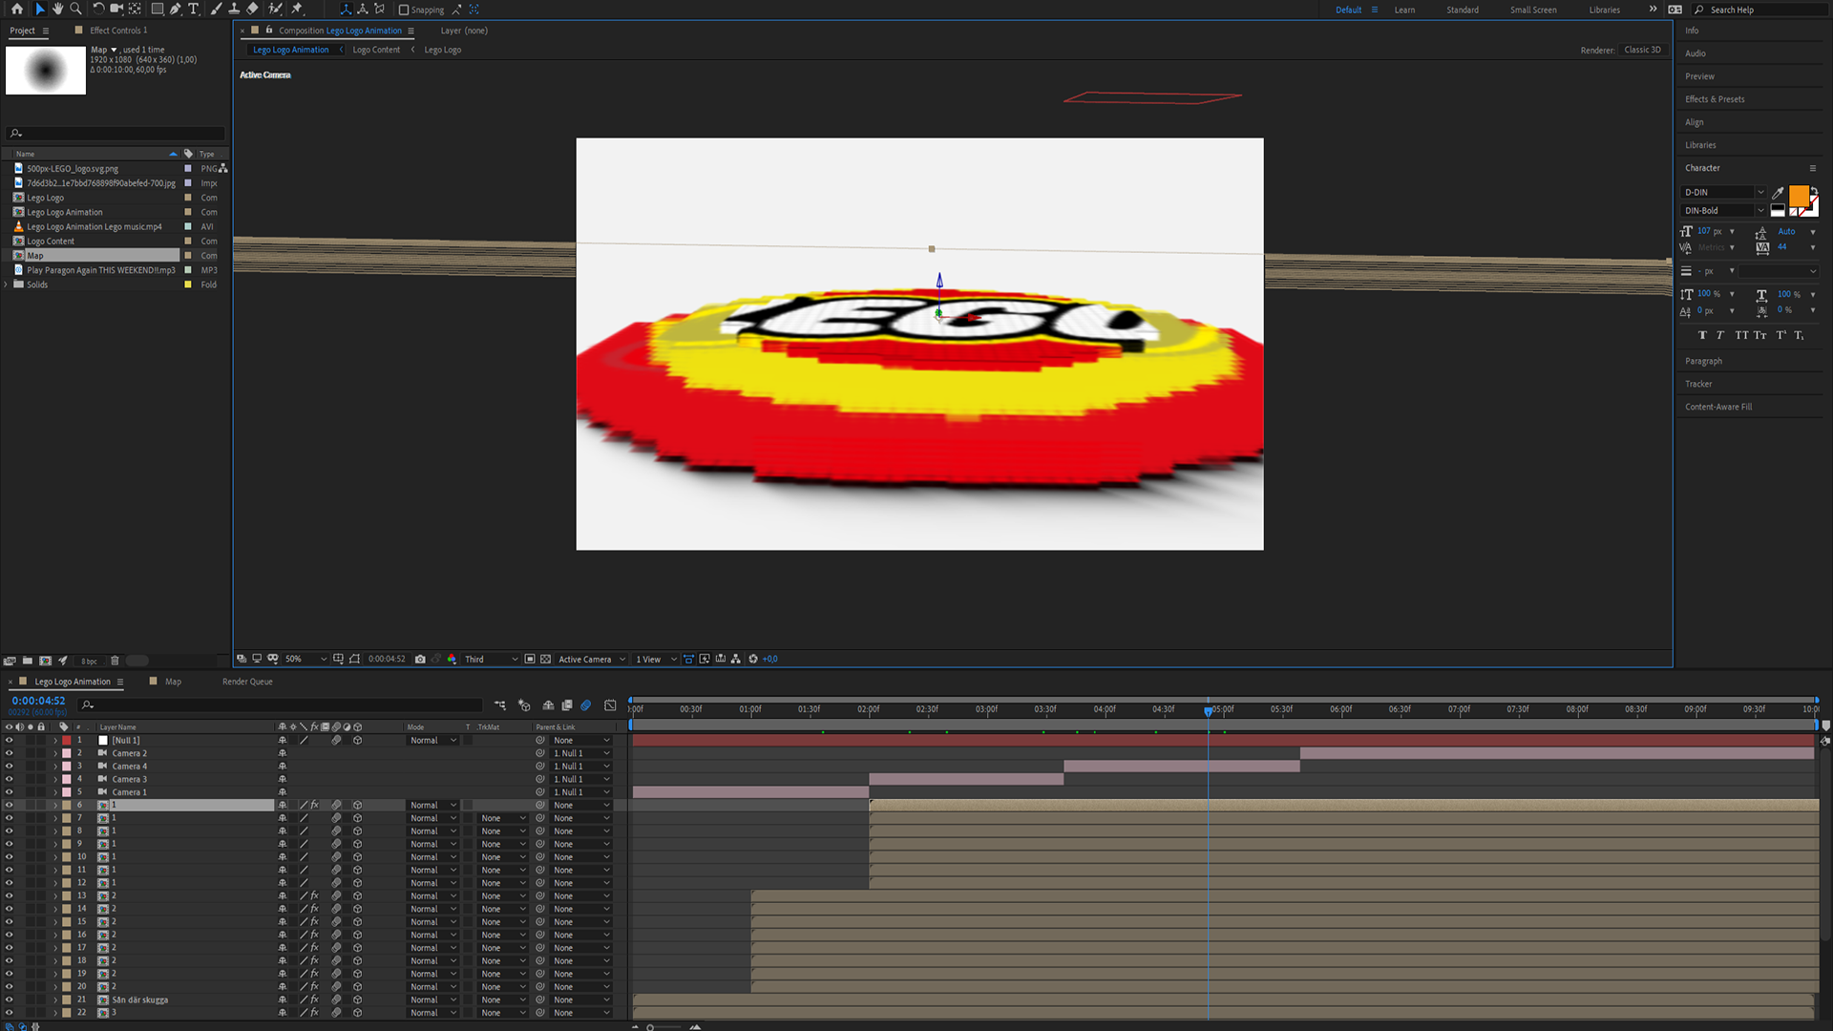Open the 1 View layout dropdown
The height and width of the screenshot is (1031, 1833).
click(656, 659)
